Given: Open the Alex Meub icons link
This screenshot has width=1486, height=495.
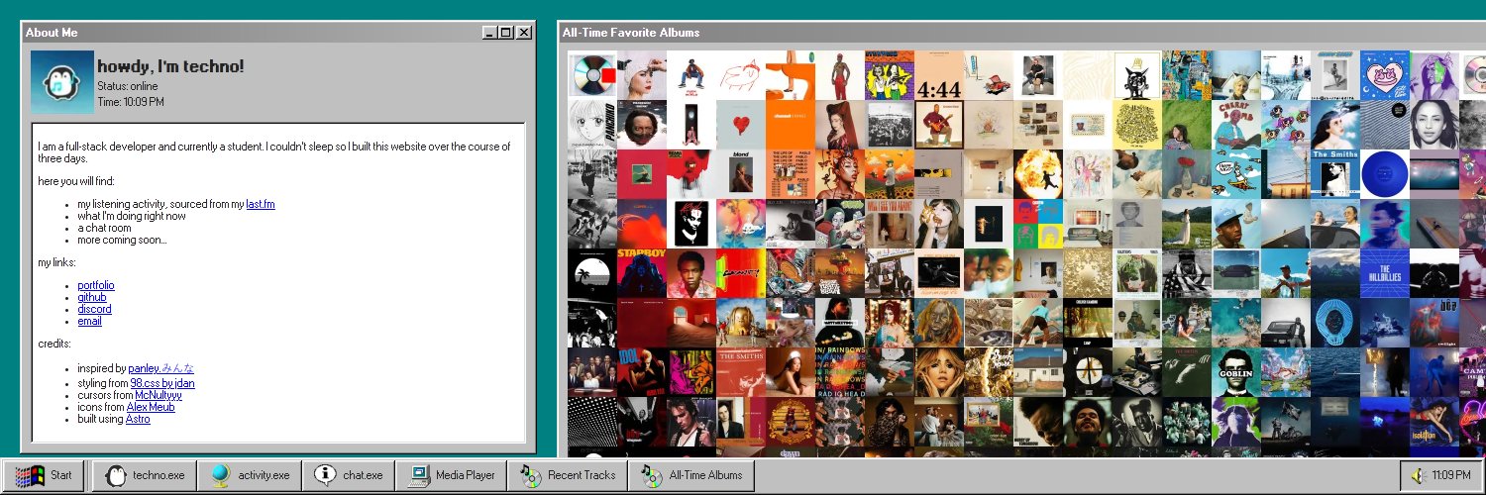Looking at the screenshot, I should (x=151, y=407).
